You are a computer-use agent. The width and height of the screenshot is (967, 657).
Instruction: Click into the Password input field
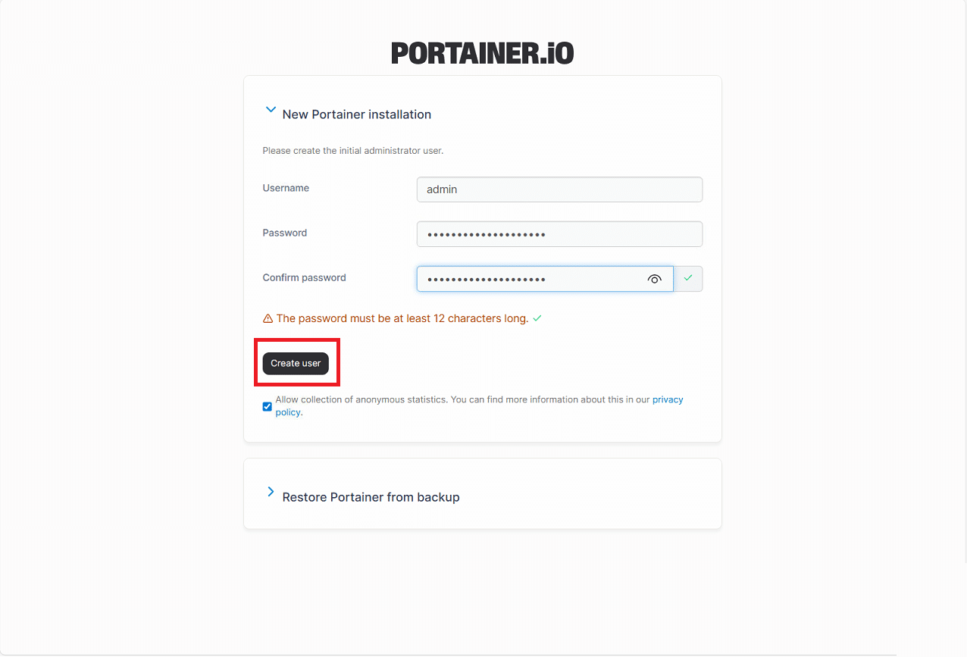tap(559, 234)
